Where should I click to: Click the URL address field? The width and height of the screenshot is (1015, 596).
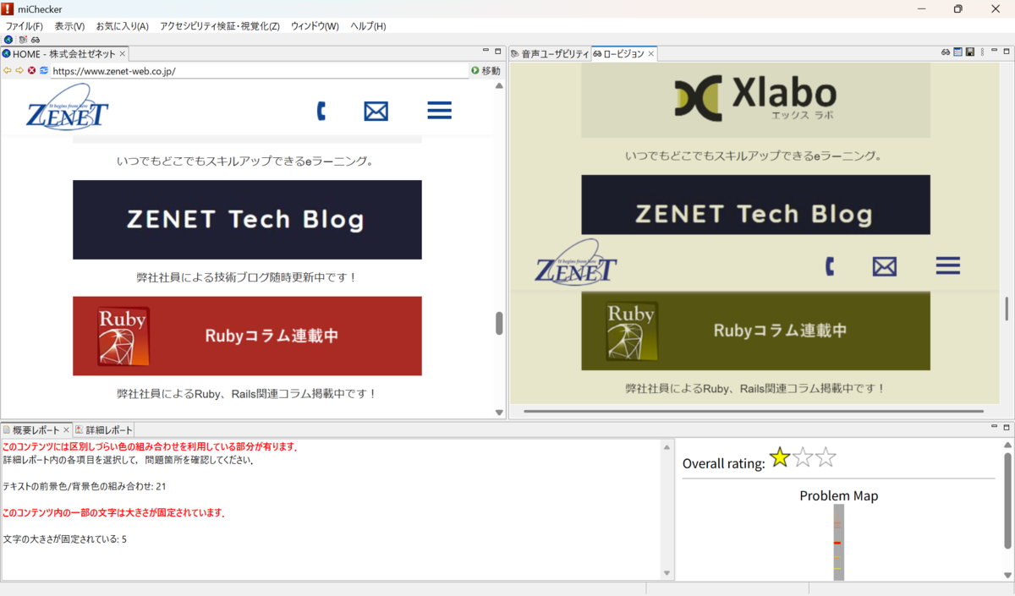[259, 71]
